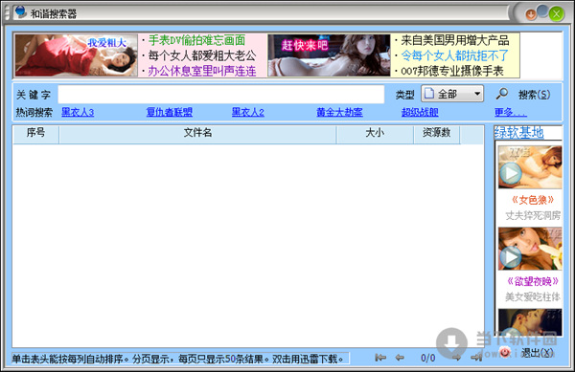The width and height of the screenshot is (575, 372).
Task: Open the 类型 全部 type dropdown
Action: [452, 94]
